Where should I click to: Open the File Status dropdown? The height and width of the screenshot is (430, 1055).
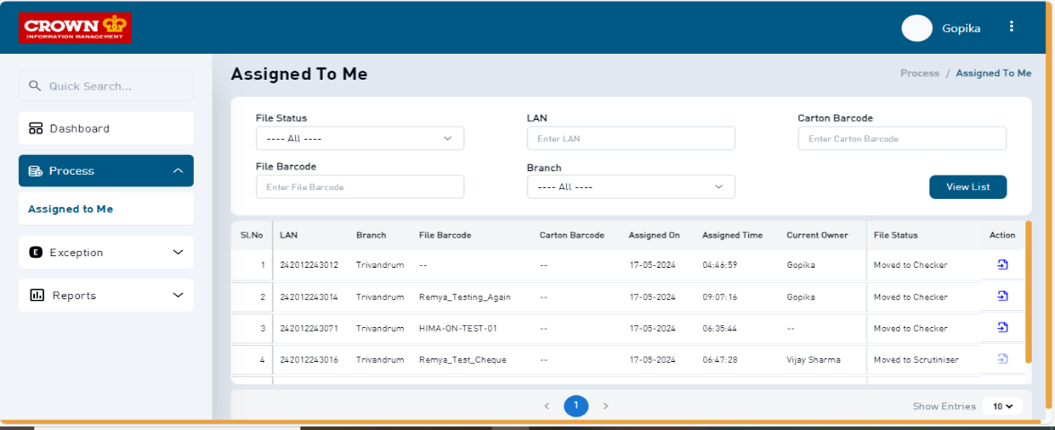tap(360, 138)
